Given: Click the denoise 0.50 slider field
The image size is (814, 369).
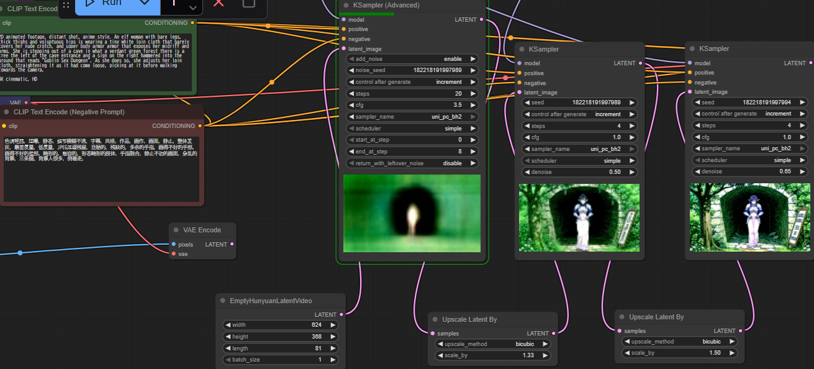Looking at the screenshot, I should click(x=580, y=172).
